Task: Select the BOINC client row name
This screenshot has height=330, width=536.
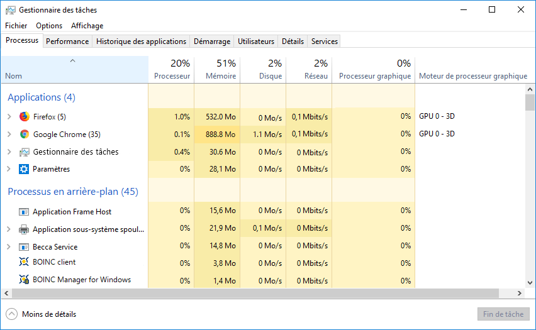Action: [x=54, y=262]
